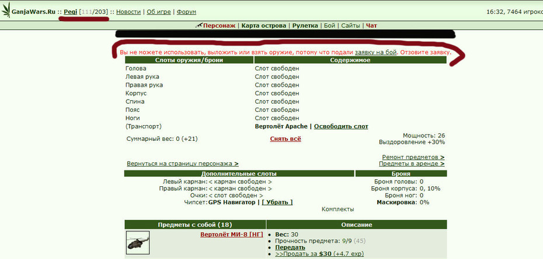Click the Вес: 30 item text
The image size is (543, 259).
(x=287, y=235)
